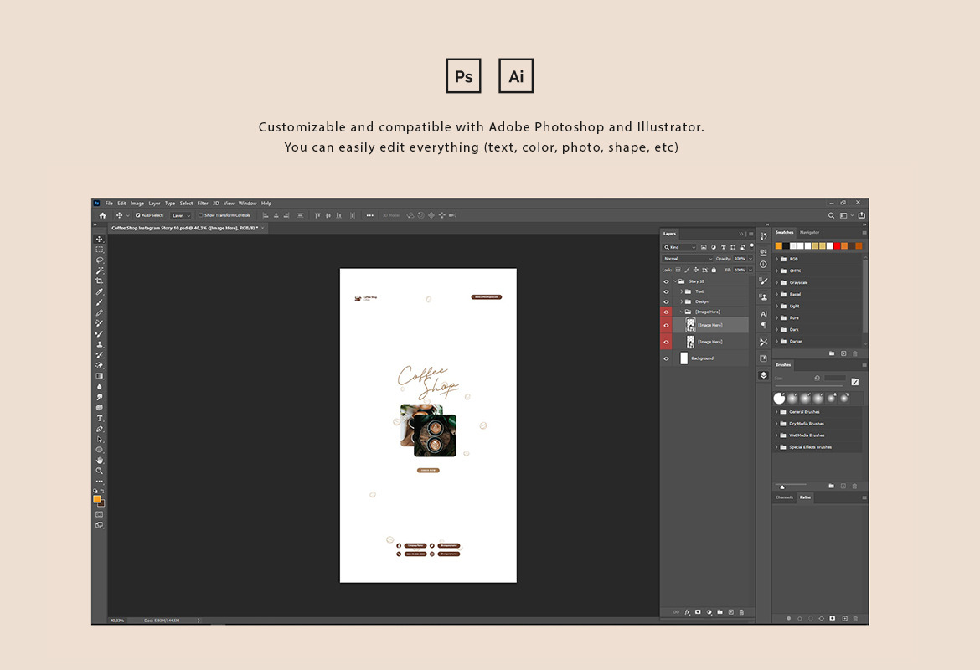Hide the Background layer with its eye icon

[667, 358]
